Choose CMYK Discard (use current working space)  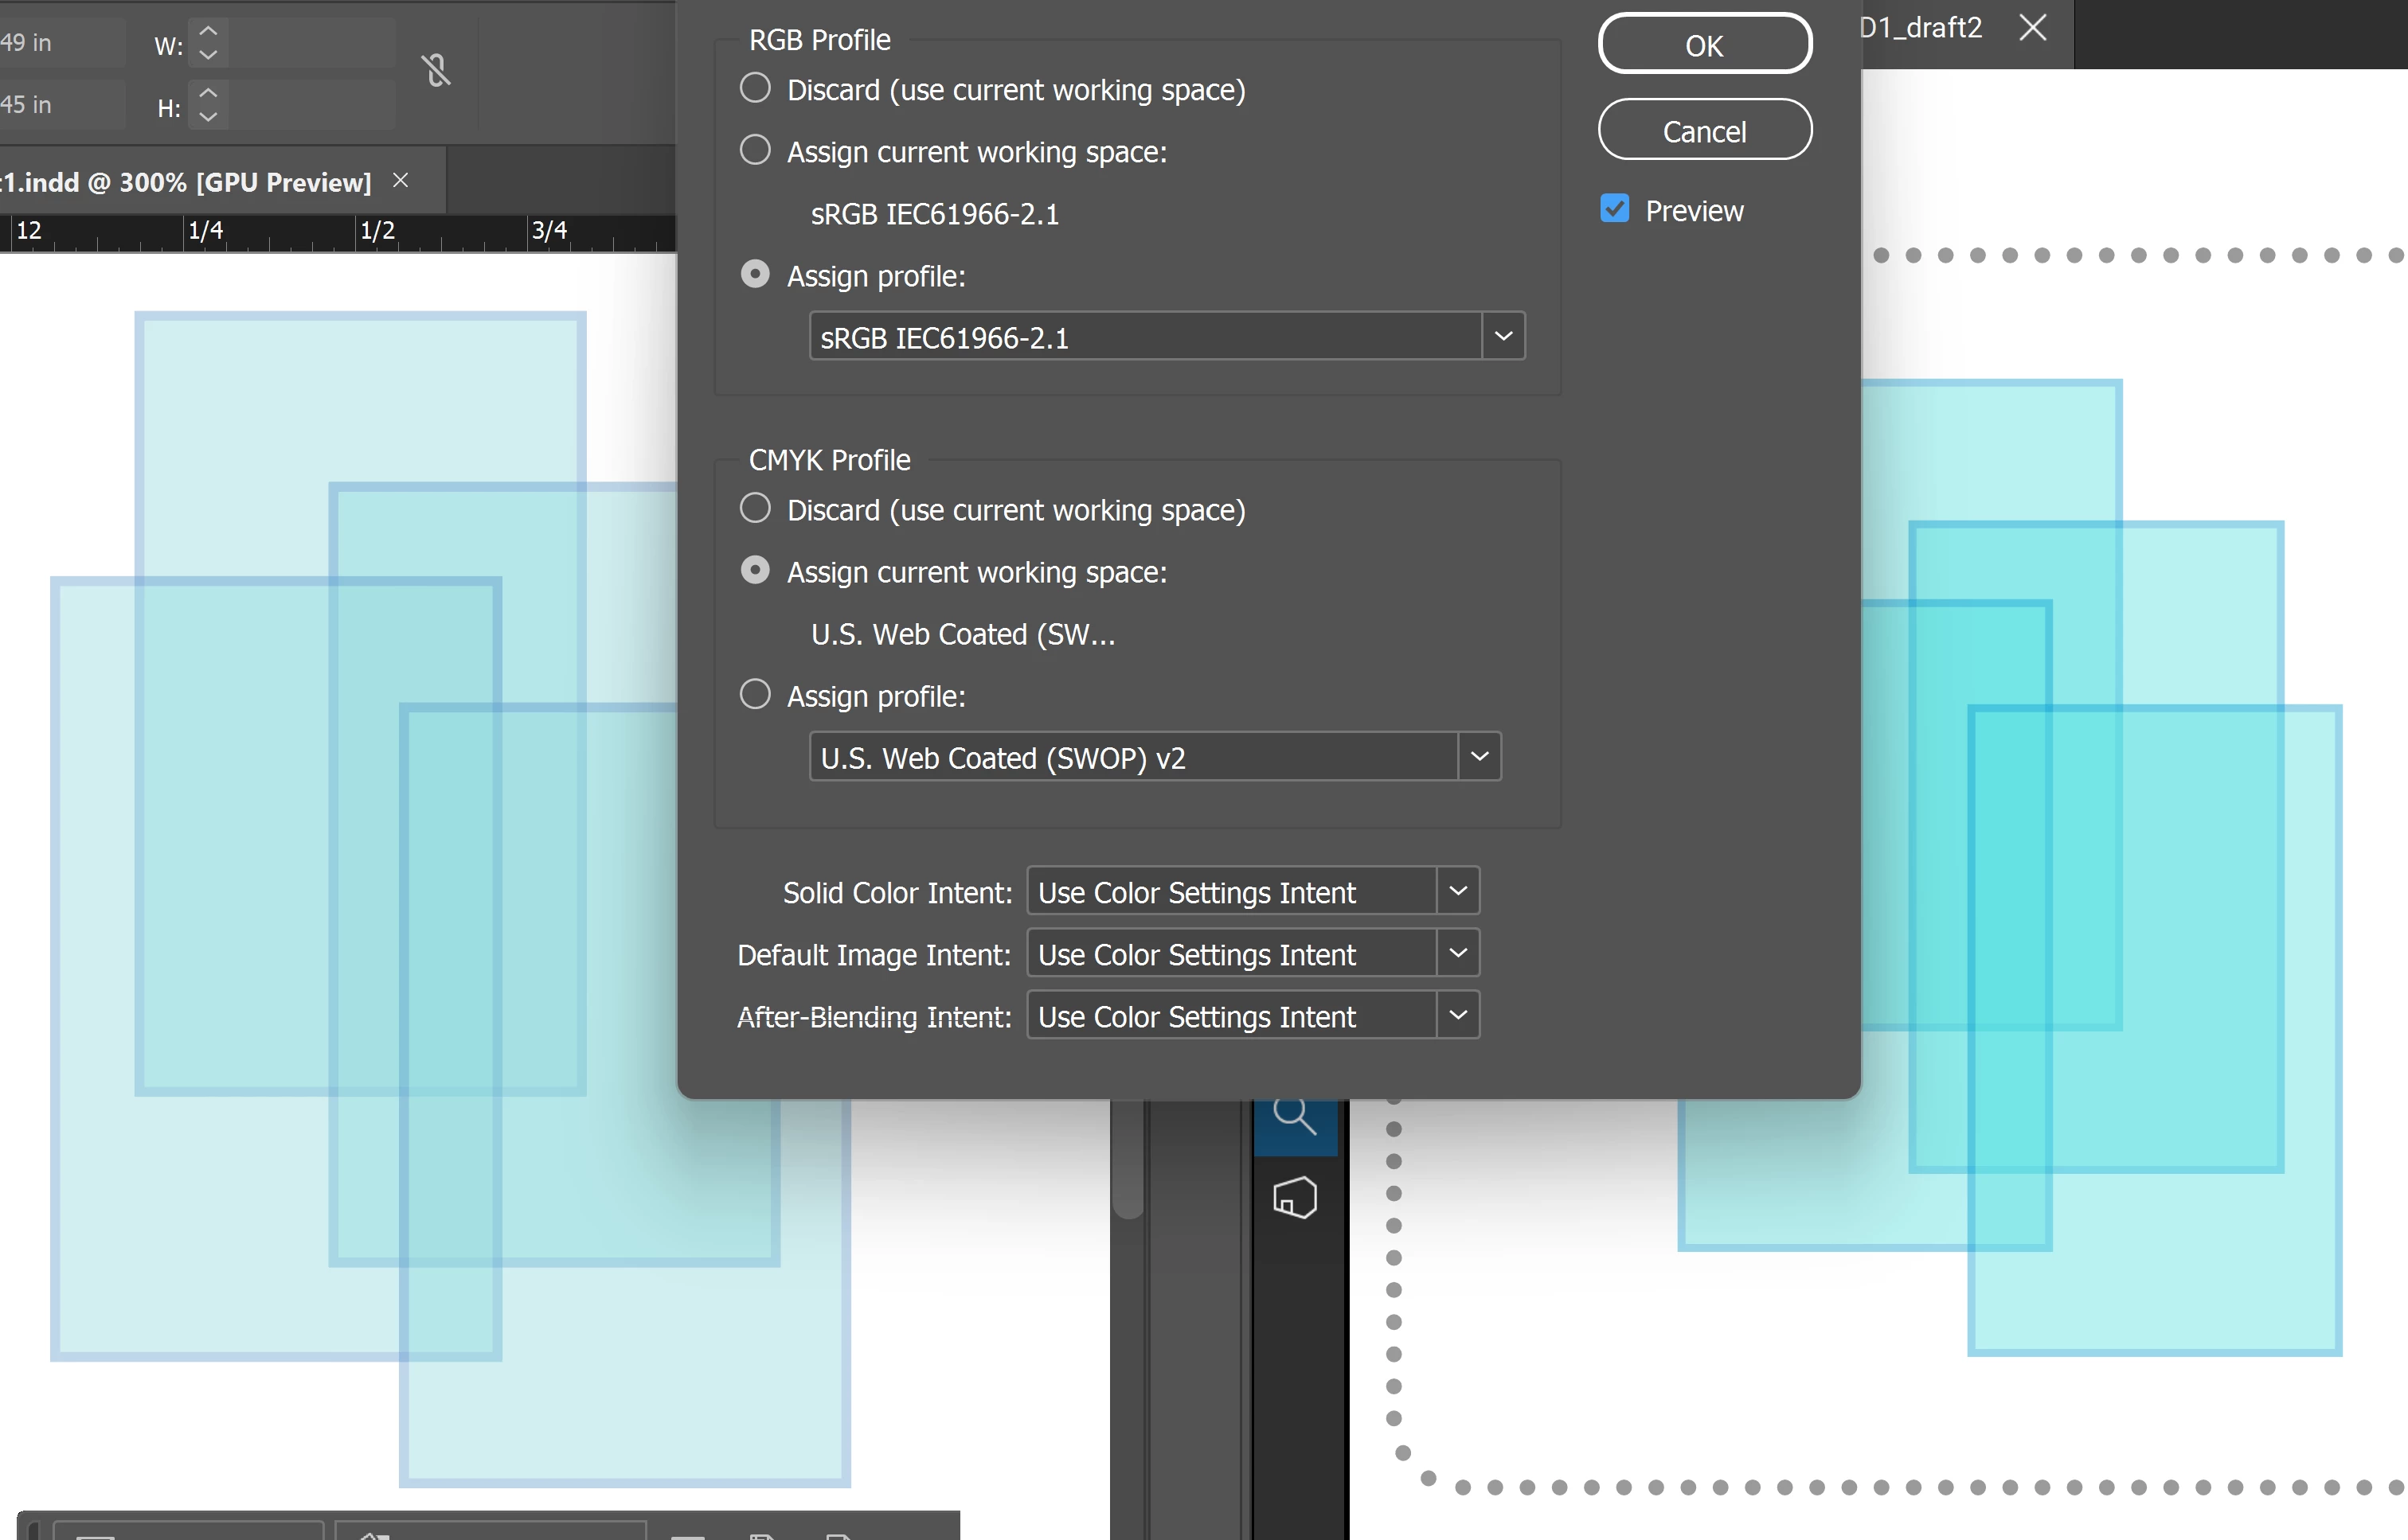tap(756, 508)
